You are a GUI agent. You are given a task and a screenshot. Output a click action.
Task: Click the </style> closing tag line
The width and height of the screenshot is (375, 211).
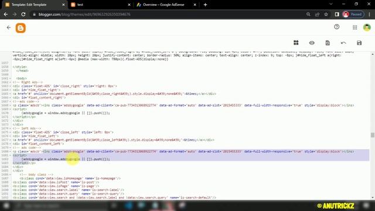pyautogui.click(x=19, y=67)
